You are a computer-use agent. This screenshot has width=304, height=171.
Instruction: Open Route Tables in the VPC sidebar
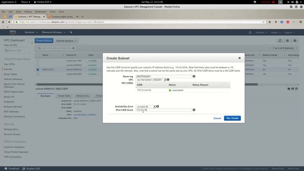[10, 74]
